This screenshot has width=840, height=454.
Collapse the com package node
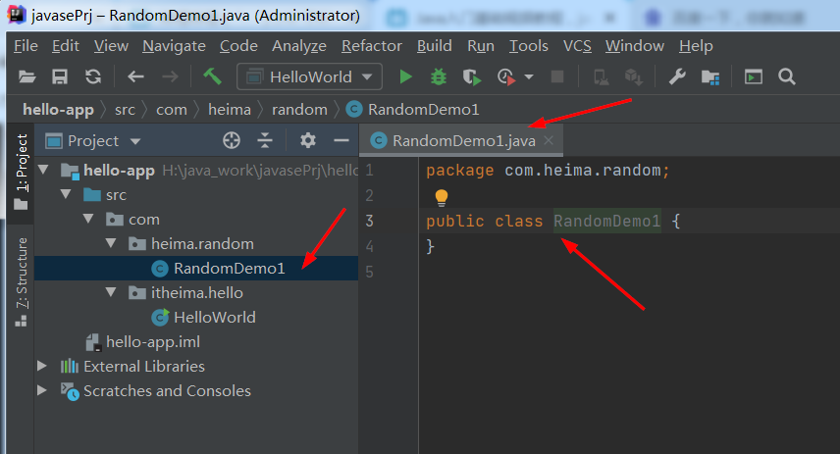pos(88,219)
